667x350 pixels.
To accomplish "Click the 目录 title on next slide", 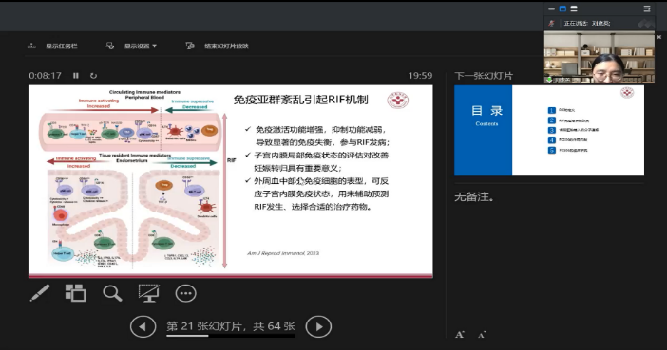I will pos(486,111).
